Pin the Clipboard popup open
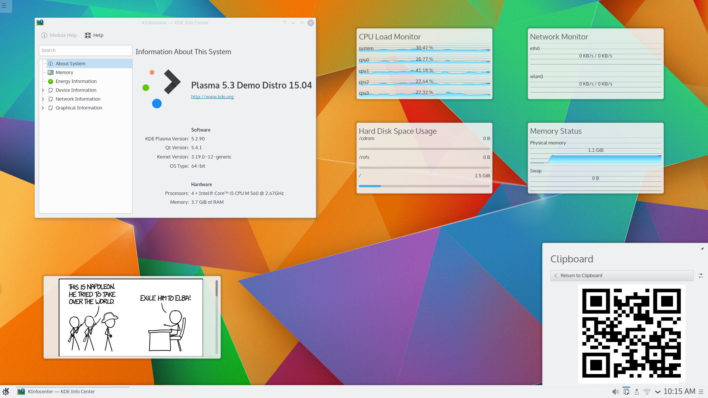Image resolution: width=708 pixels, height=398 pixels. click(702, 249)
